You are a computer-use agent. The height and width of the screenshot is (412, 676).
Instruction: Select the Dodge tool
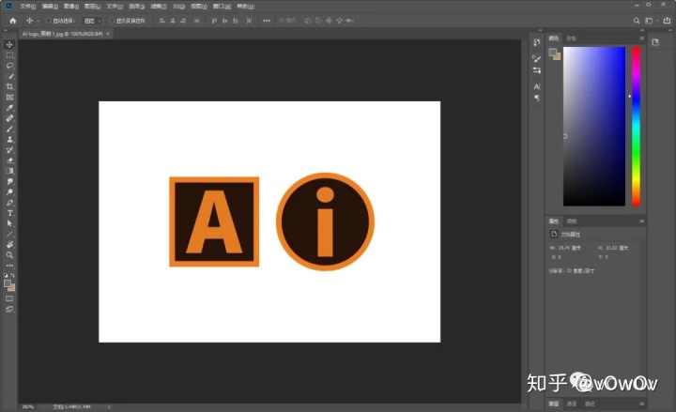(x=9, y=191)
